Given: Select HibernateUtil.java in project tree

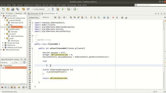Looking at the screenshot, I should point(17,36).
